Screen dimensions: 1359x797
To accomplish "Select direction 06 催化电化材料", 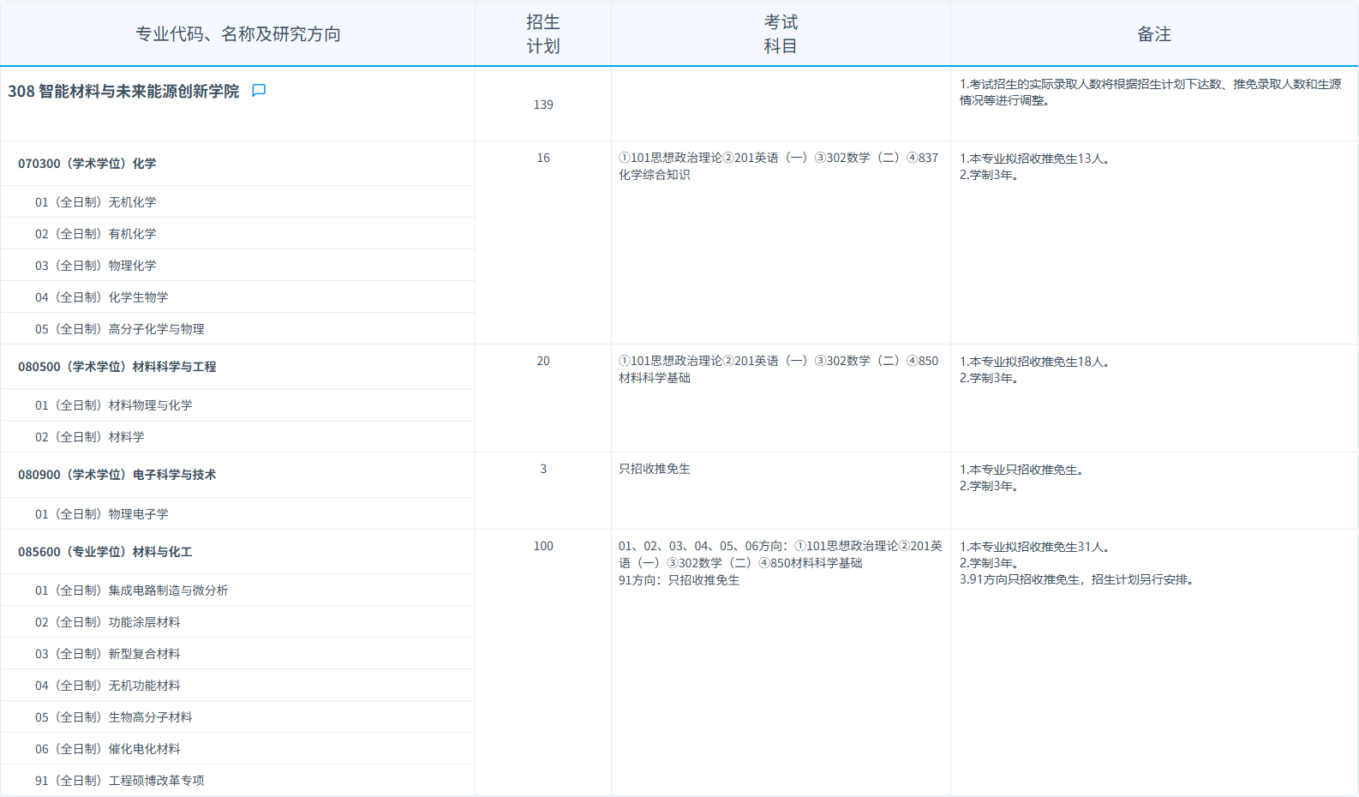I will click(108, 749).
